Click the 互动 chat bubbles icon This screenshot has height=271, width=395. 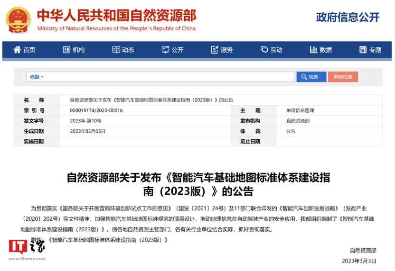tap(264, 50)
